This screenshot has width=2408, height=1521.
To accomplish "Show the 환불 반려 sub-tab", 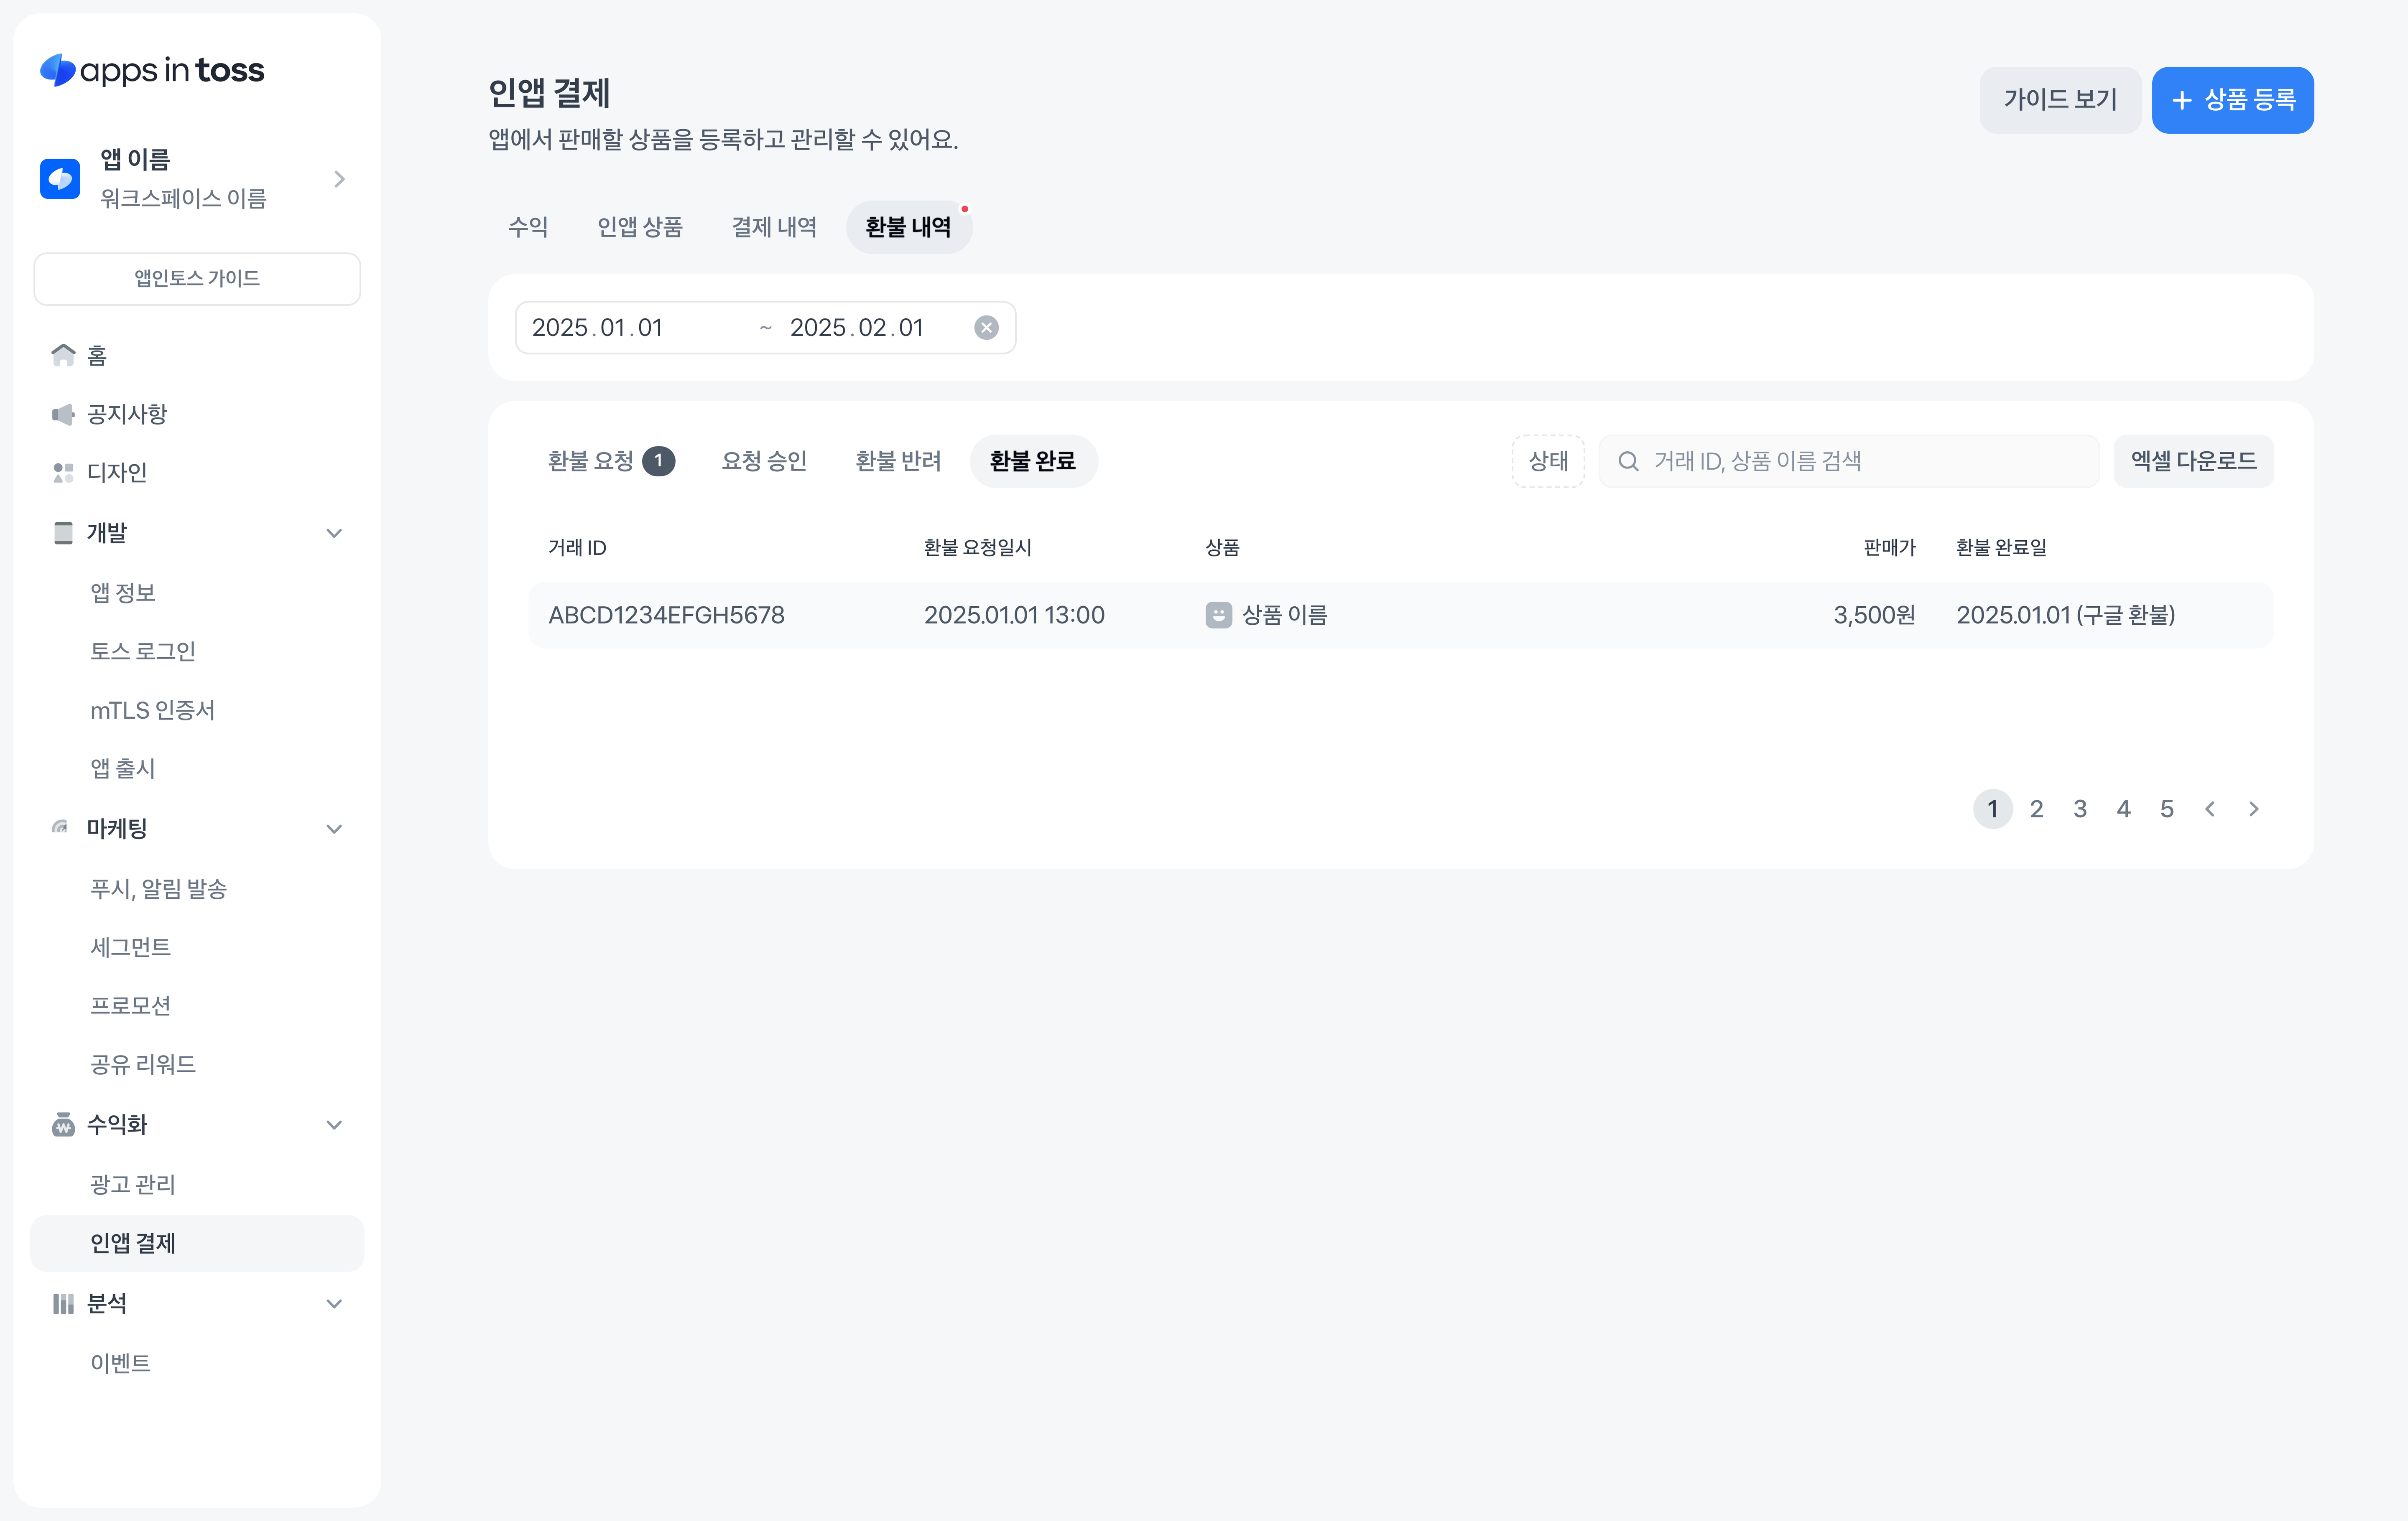I will pos(898,461).
